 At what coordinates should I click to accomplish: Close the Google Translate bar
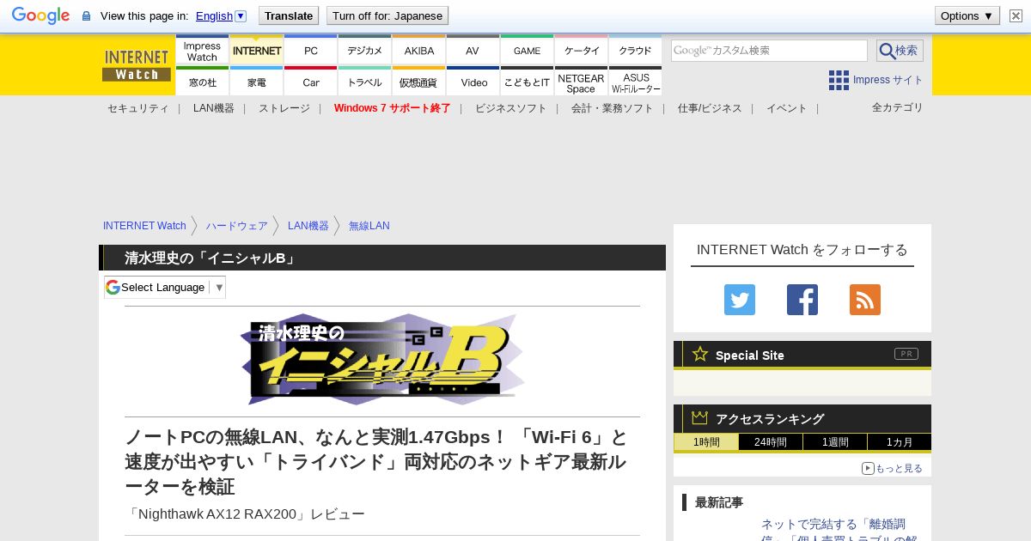point(1016,15)
